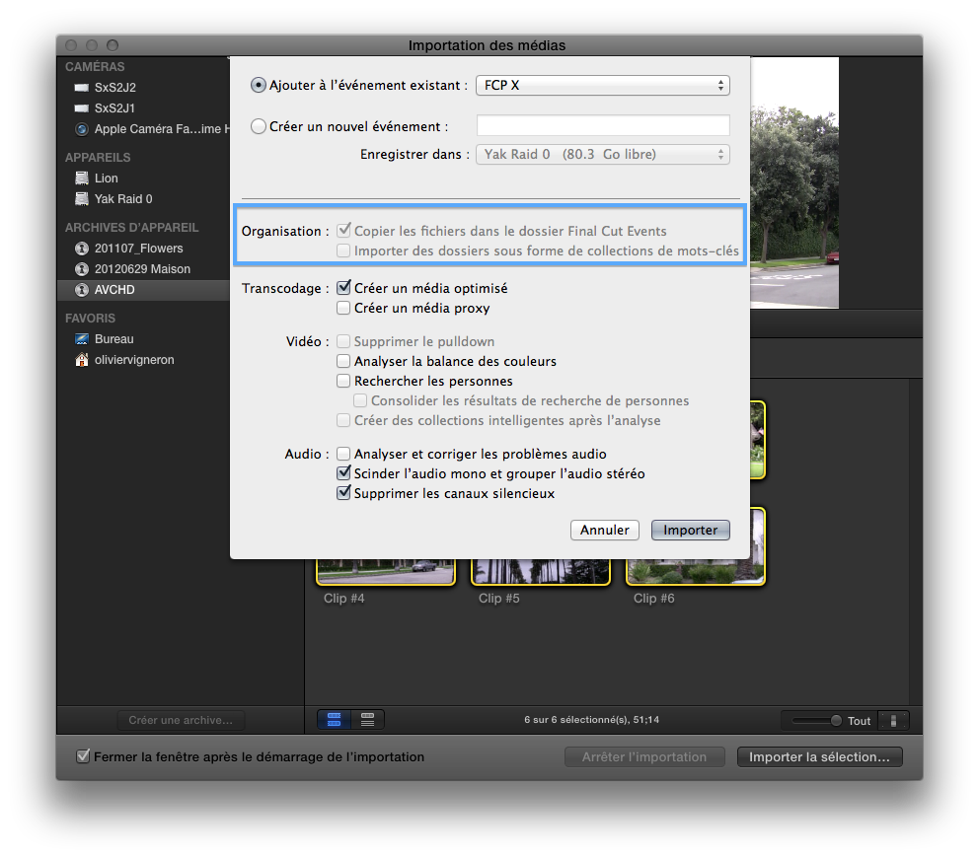
Task: Enable Créer un média proxy checkbox
Action: pyautogui.click(x=343, y=308)
